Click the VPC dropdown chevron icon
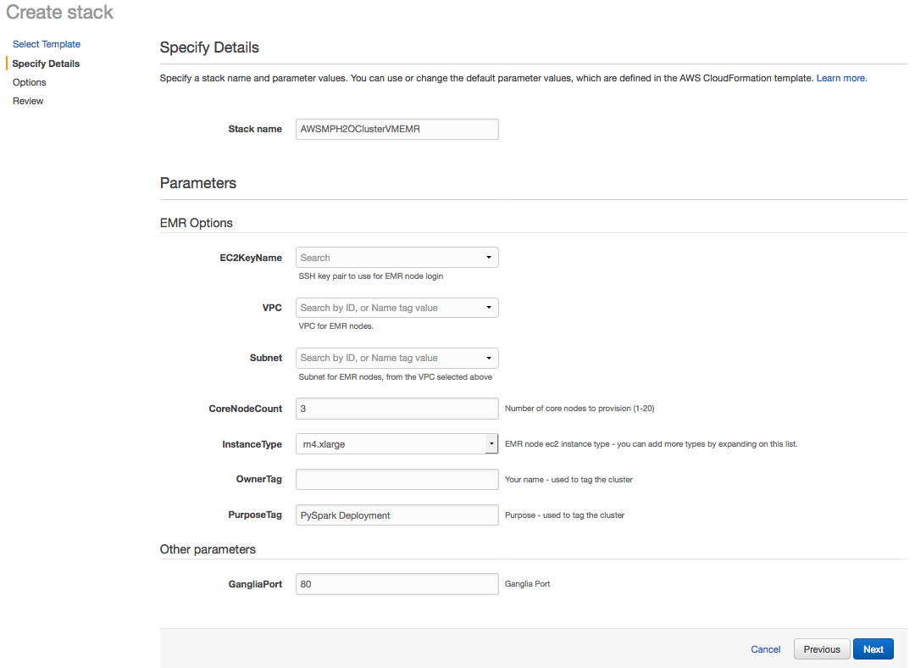This screenshot has height=668, width=915. click(x=490, y=307)
